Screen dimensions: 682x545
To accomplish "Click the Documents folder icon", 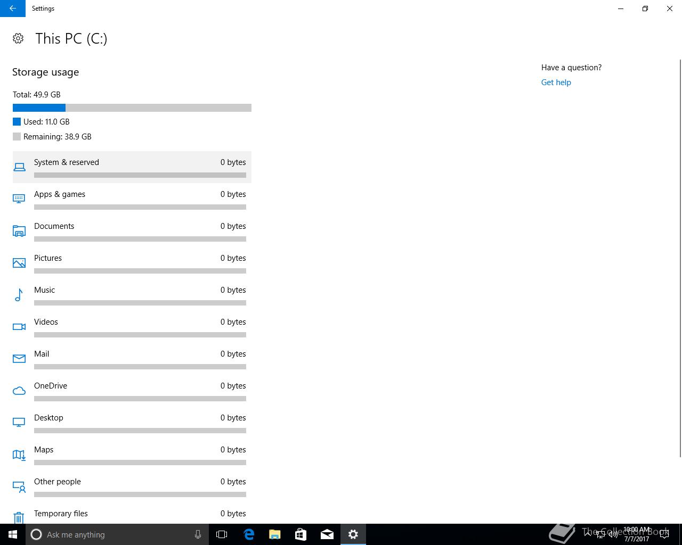I will click(19, 231).
